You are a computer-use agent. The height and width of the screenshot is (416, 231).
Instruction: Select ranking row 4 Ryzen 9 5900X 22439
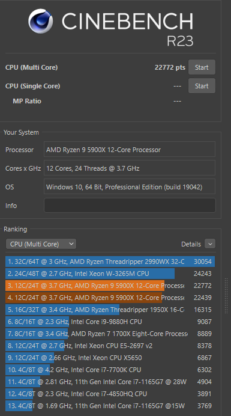pos(110,298)
